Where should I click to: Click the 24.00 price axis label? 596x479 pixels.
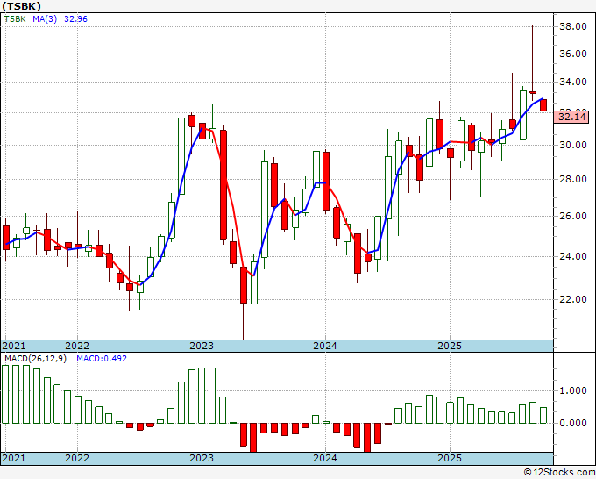573,256
